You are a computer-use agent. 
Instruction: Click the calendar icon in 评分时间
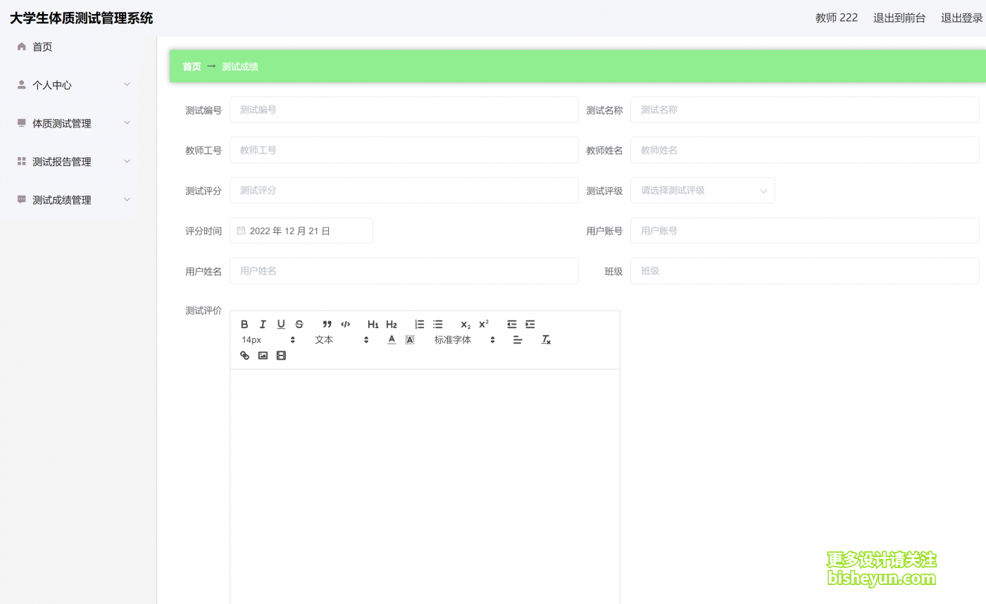coord(241,230)
